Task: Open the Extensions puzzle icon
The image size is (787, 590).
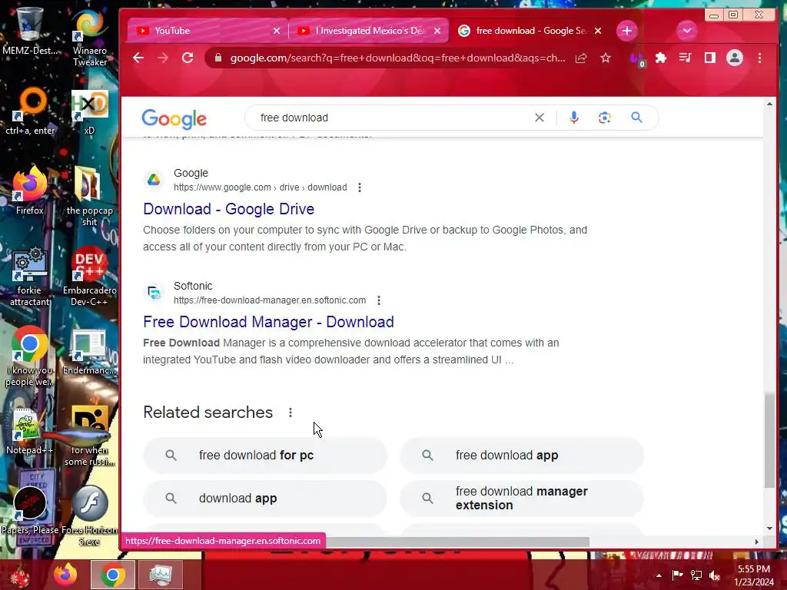Action: (660, 58)
